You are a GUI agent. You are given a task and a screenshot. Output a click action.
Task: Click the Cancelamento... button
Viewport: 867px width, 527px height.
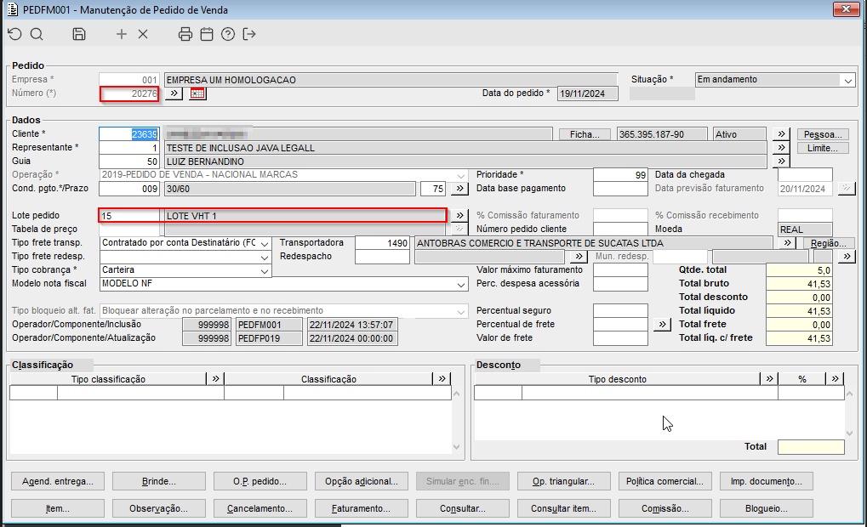[x=260, y=508]
